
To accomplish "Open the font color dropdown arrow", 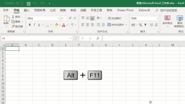I will click(x=67, y=25).
